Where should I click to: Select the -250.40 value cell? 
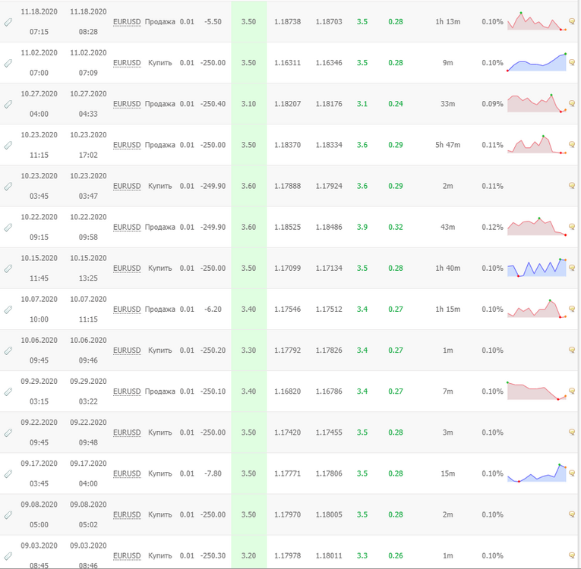coord(213,104)
